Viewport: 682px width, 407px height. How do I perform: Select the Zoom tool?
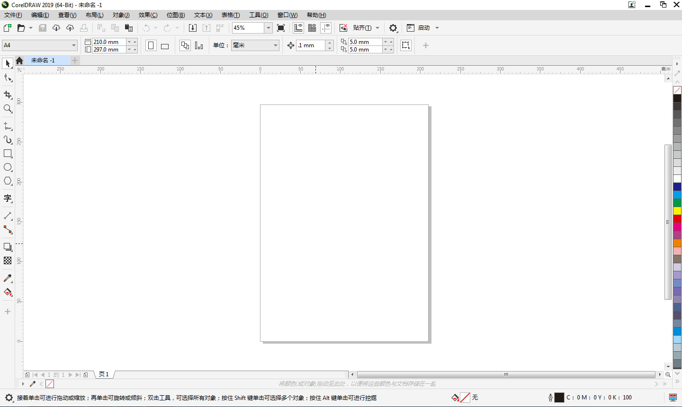pyautogui.click(x=8, y=109)
